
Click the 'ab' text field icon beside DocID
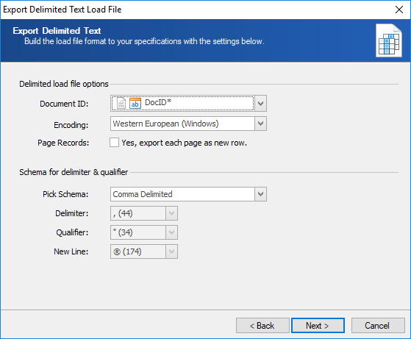pyautogui.click(x=135, y=103)
